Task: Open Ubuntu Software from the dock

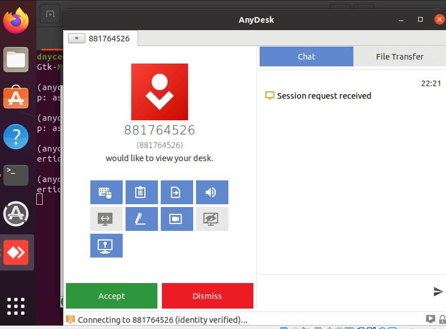Action: [16, 98]
